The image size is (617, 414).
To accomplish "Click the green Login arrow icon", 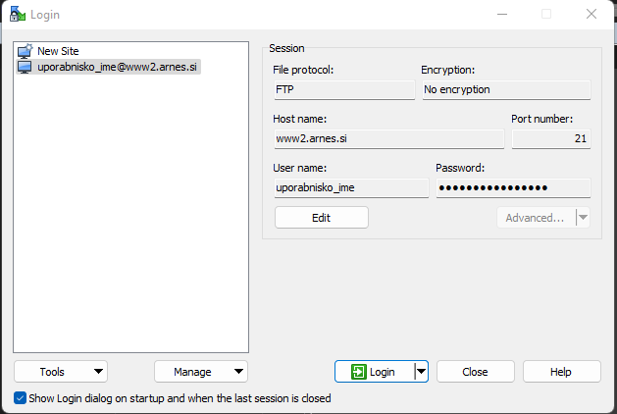I will (358, 372).
